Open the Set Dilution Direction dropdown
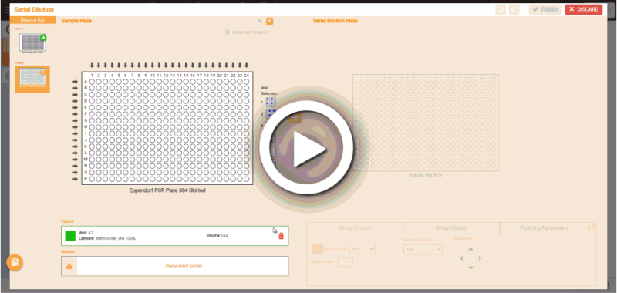 point(423,249)
